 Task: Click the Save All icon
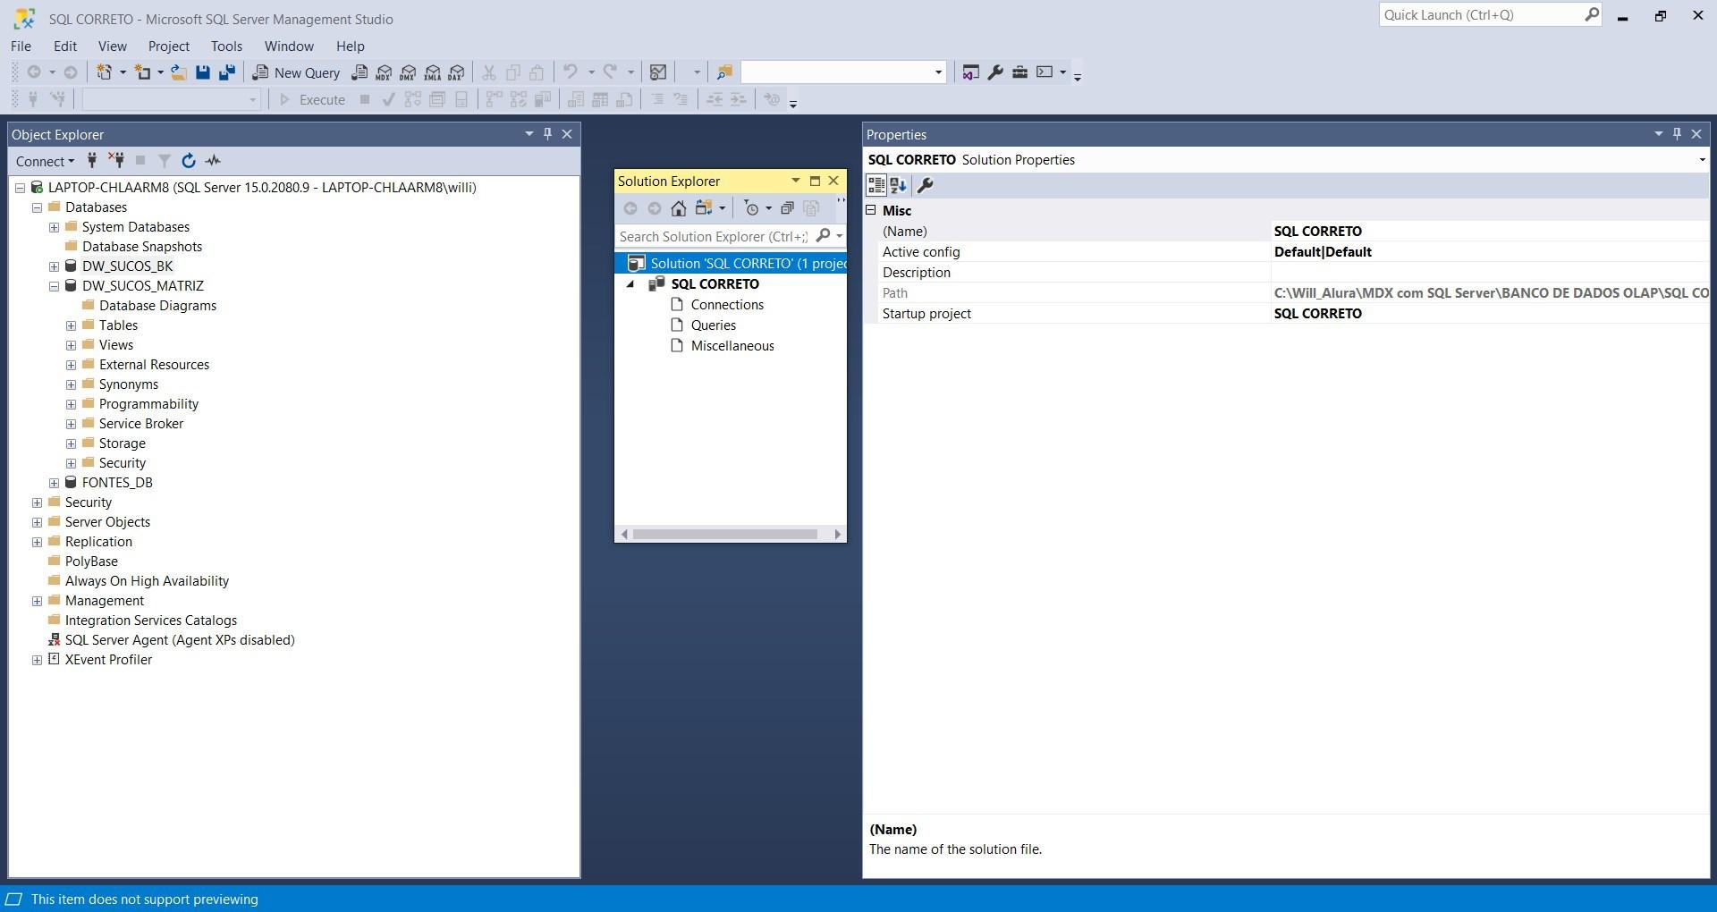click(227, 72)
